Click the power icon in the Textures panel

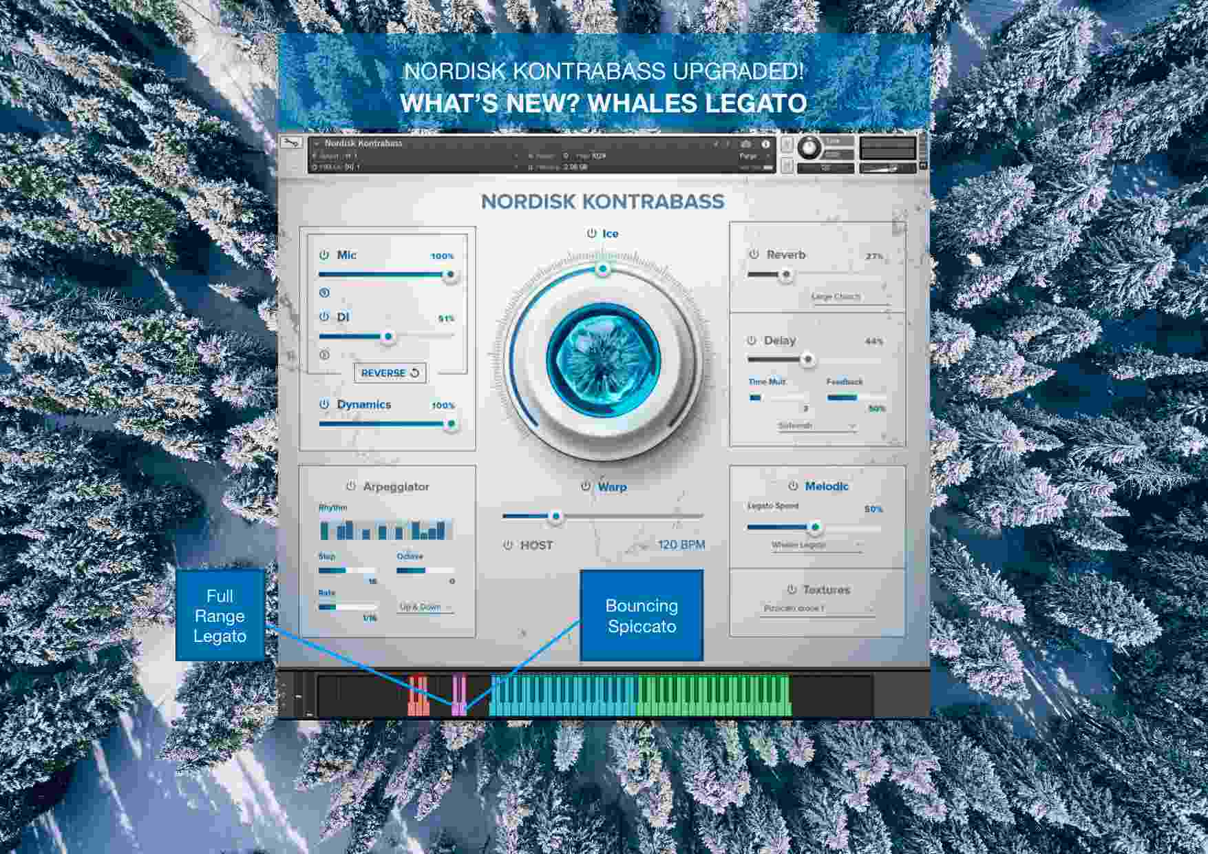point(792,590)
